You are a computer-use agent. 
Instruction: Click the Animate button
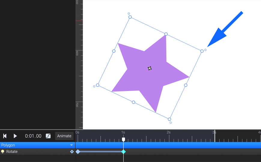pos(64,136)
